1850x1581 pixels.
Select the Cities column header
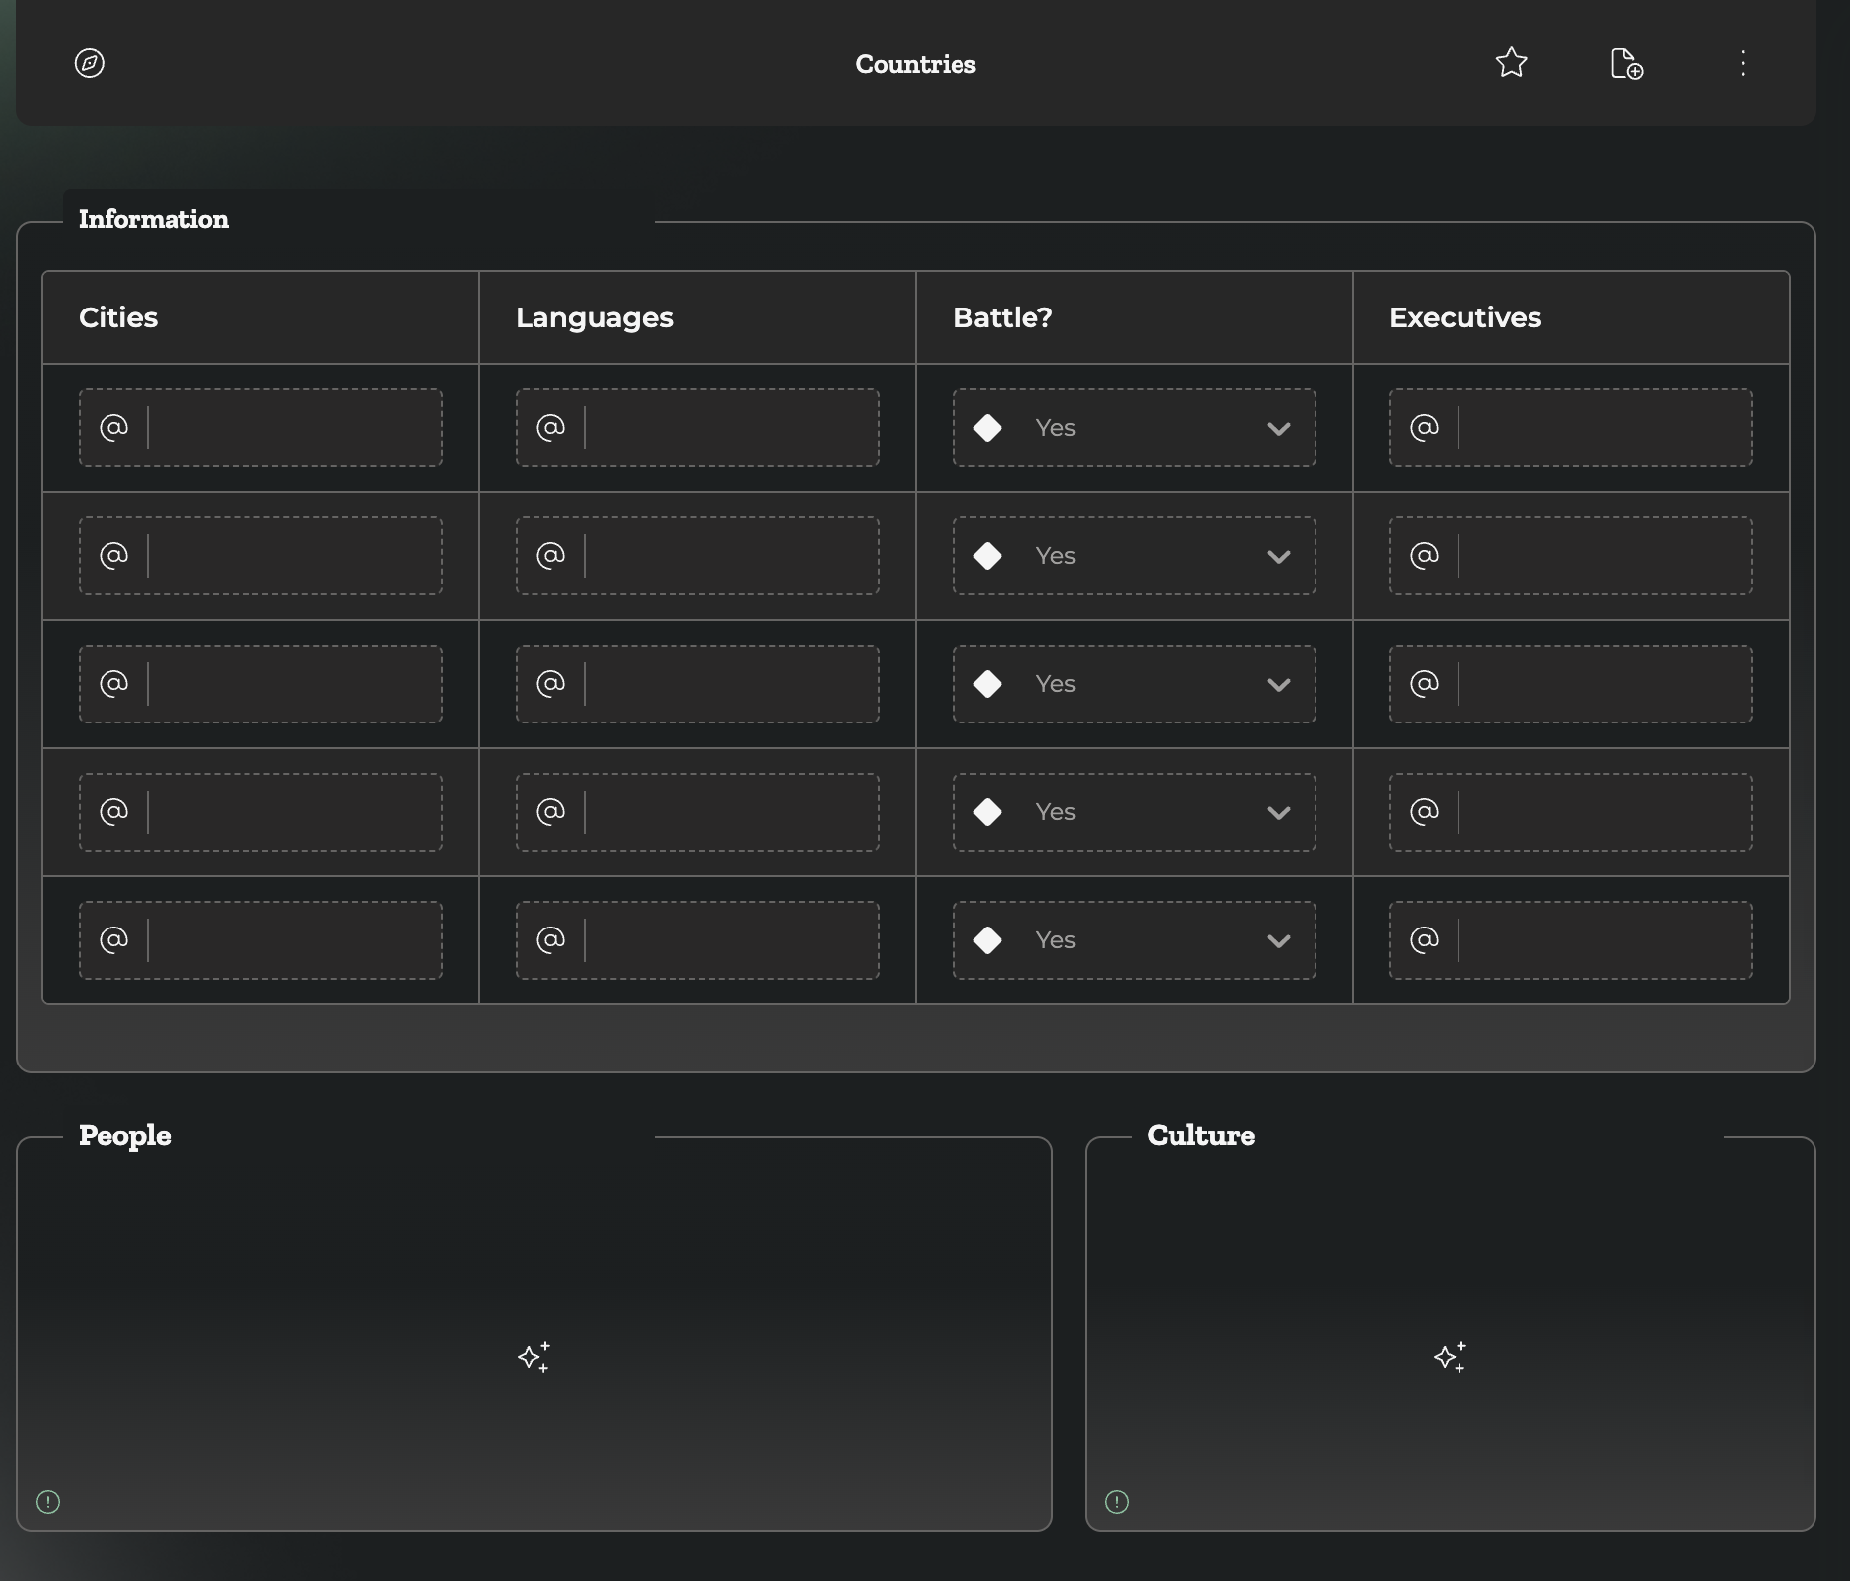(118, 317)
